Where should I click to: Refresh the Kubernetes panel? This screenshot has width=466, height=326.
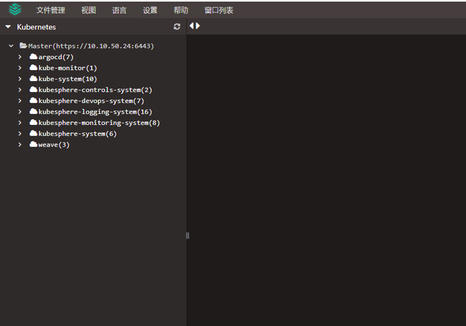pyautogui.click(x=177, y=27)
